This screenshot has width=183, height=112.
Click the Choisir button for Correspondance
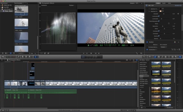click(x=163, y=47)
